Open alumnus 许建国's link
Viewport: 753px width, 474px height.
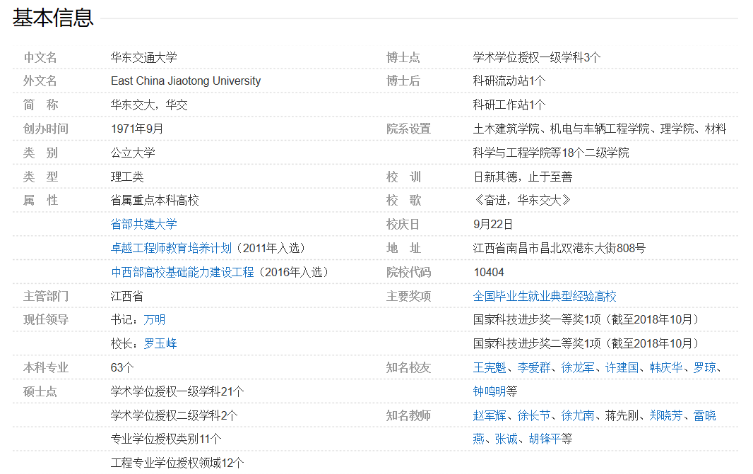pyautogui.click(x=622, y=368)
